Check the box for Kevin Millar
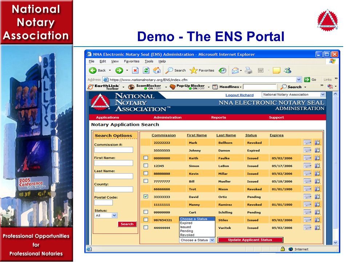 (x=146, y=173)
